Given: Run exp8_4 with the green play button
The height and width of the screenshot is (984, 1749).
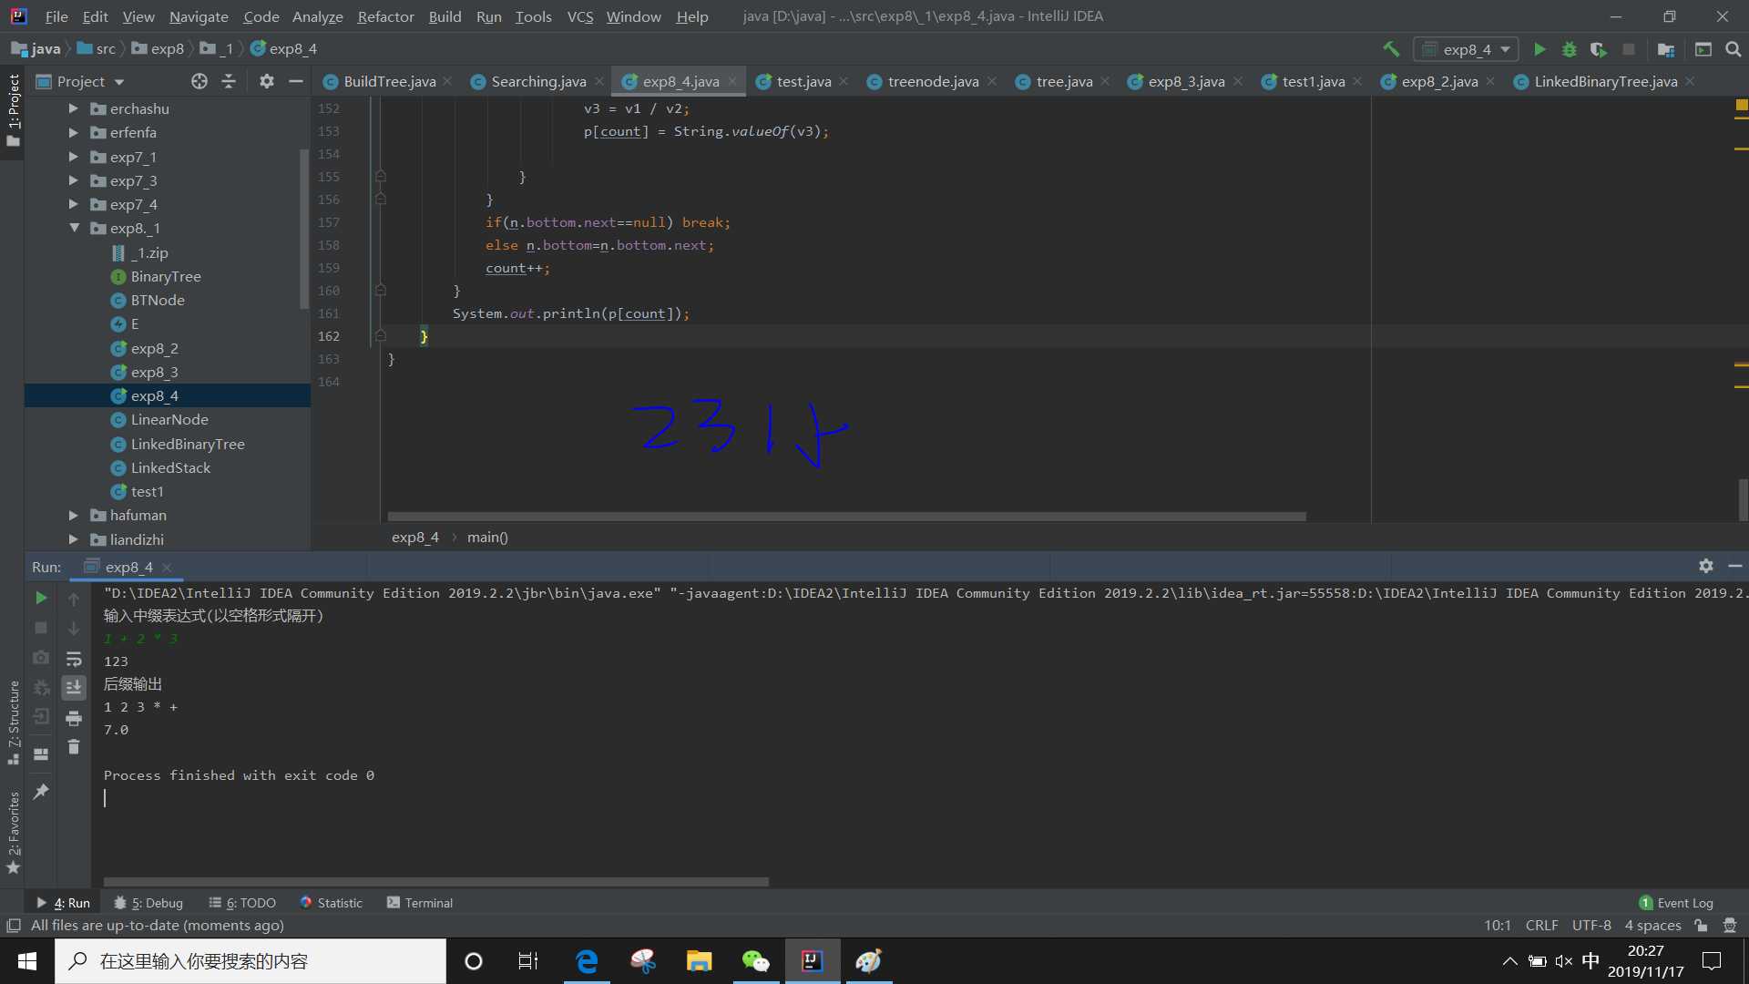Looking at the screenshot, I should click(1539, 49).
